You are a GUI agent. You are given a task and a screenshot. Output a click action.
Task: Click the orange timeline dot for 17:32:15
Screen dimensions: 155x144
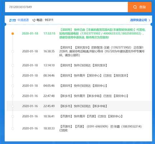(x=13, y=33)
